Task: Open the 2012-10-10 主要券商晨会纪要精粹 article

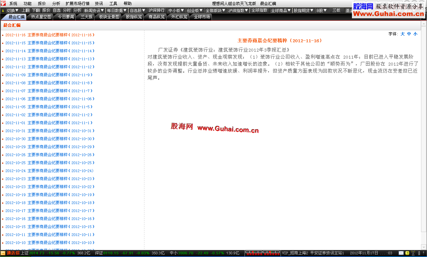Action: (x=50, y=243)
